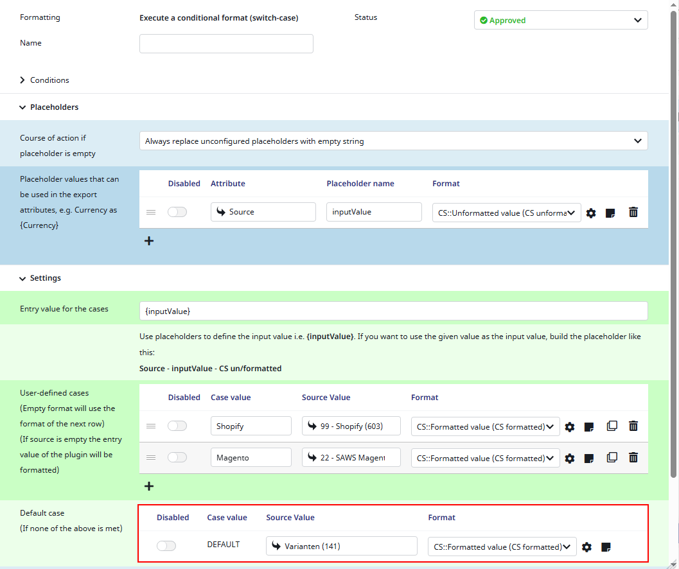
Task: Open settings gear for inputValue placeholder row
Action: pos(590,213)
